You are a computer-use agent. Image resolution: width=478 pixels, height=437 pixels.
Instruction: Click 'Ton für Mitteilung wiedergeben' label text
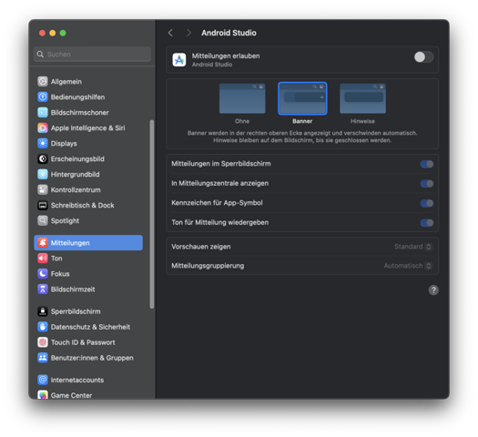pyautogui.click(x=219, y=222)
